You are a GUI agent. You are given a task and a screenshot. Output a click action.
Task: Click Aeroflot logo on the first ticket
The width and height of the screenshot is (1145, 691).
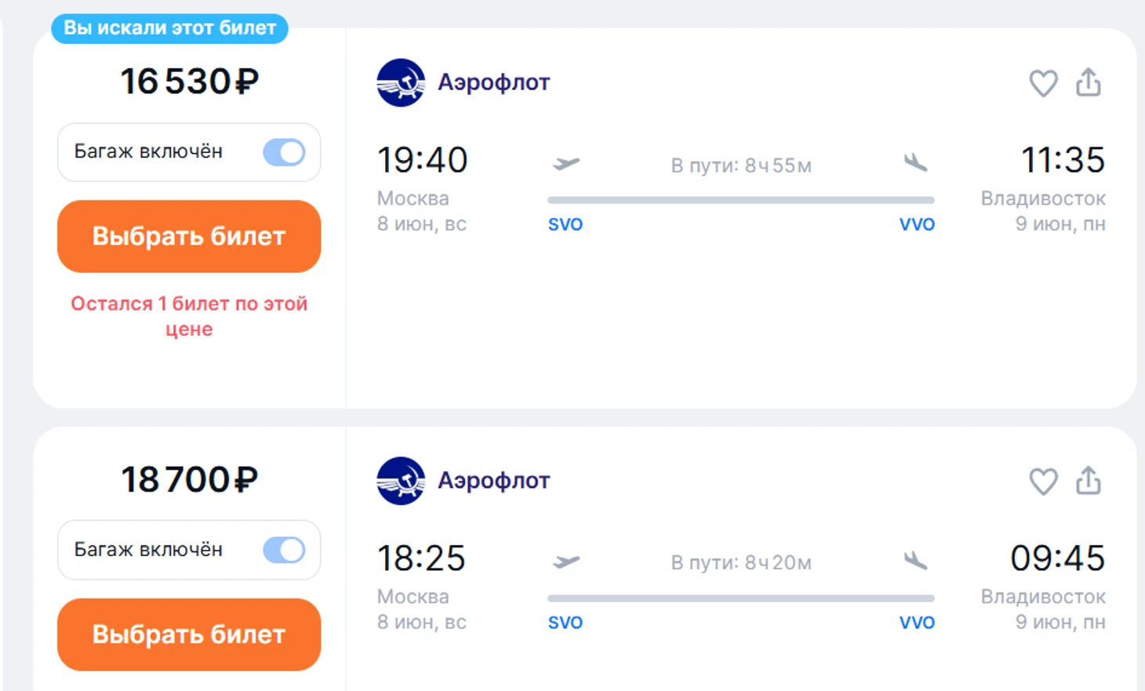[x=401, y=82]
